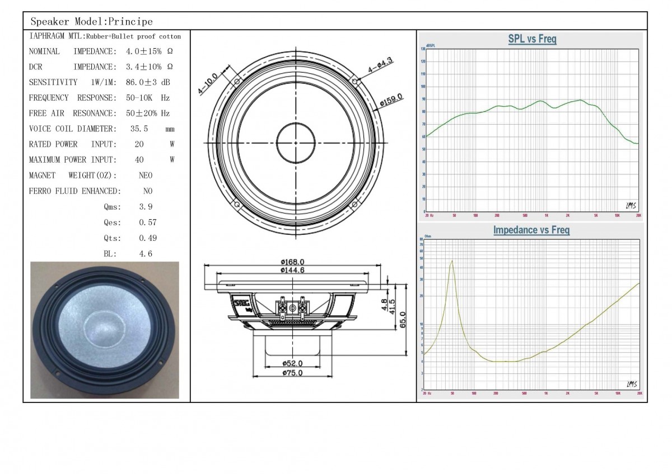The width and height of the screenshot is (672, 474).
Task: Click the ø75.0 magnet diameter label
Action: (x=292, y=373)
